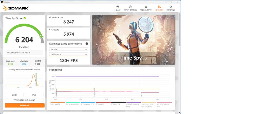
Task: Minimize the 3DMark window
Action: [166, 2]
